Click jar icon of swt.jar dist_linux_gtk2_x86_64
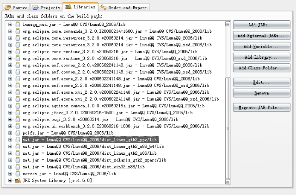 coord(18,146)
